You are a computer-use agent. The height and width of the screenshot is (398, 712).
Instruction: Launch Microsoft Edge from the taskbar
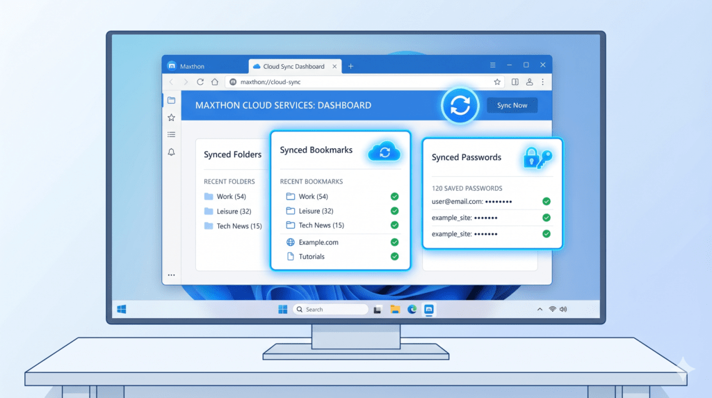coord(412,310)
